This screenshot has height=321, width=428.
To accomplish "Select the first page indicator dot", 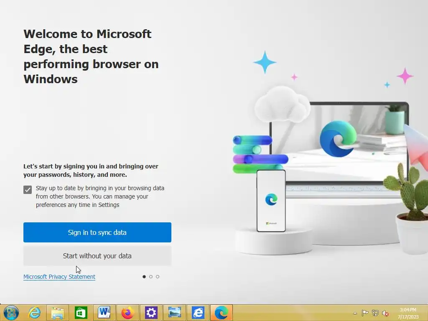I will (x=144, y=277).
